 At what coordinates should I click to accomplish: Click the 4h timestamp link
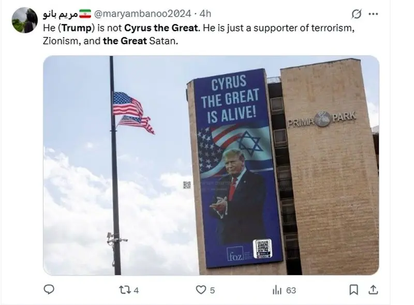click(205, 14)
